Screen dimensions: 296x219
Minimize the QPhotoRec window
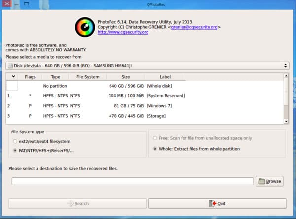(x=17, y=4)
